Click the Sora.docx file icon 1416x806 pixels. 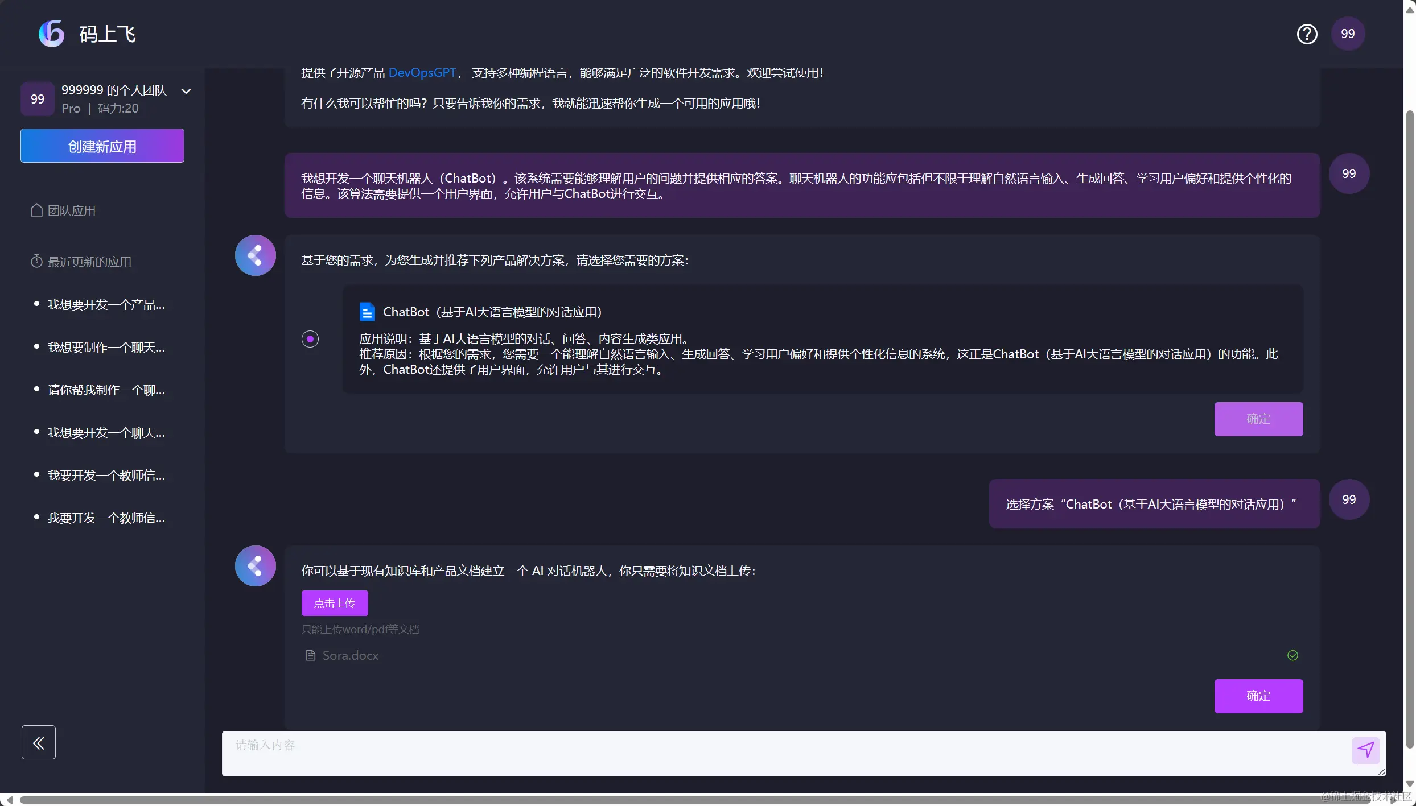(x=311, y=656)
